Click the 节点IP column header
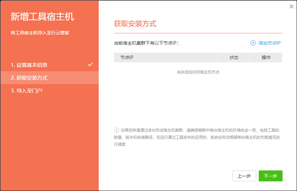The height and width of the screenshot is (191, 297). point(127,57)
